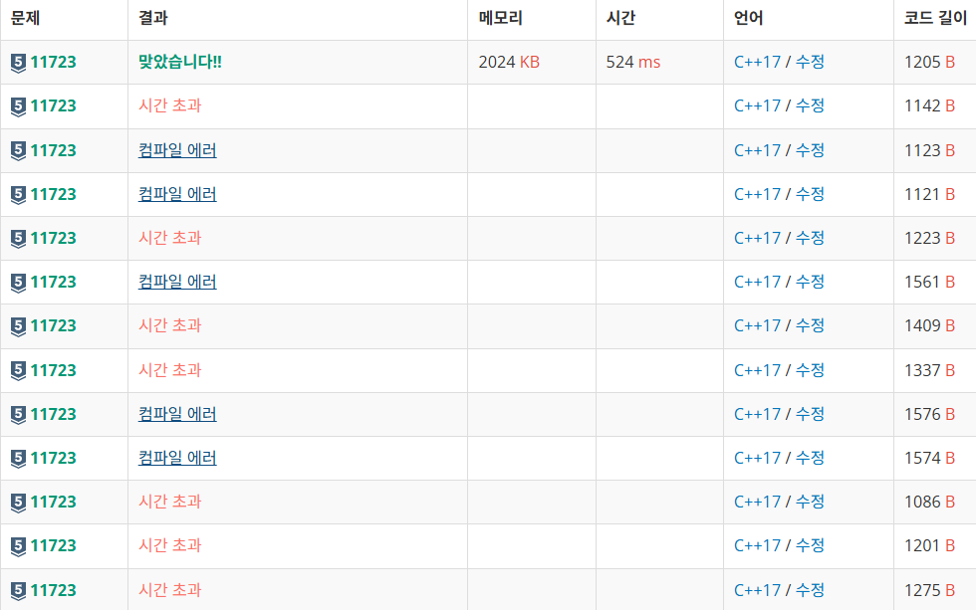This screenshot has width=976, height=610.
Task: Click 시간 초과 result in the 1337 B row
Action: click(170, 370)
